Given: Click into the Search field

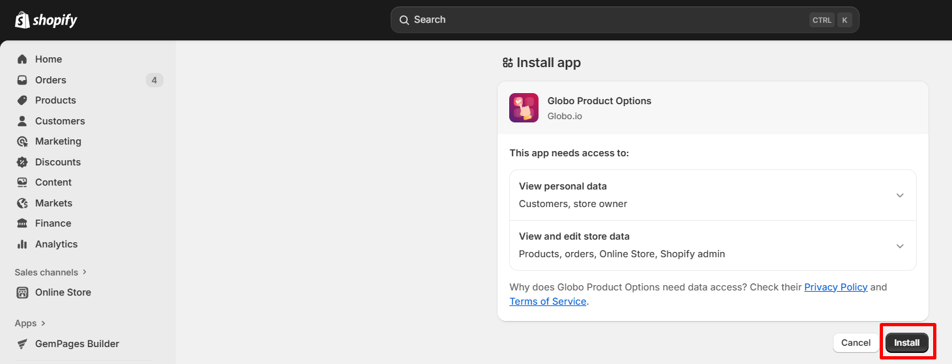Looking at the screenshot, I should coord(606,20).
